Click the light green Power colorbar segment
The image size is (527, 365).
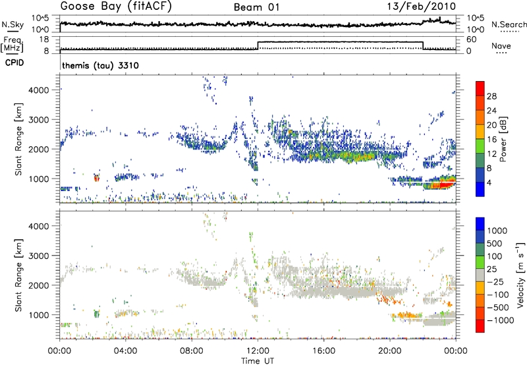pos(480,146)
